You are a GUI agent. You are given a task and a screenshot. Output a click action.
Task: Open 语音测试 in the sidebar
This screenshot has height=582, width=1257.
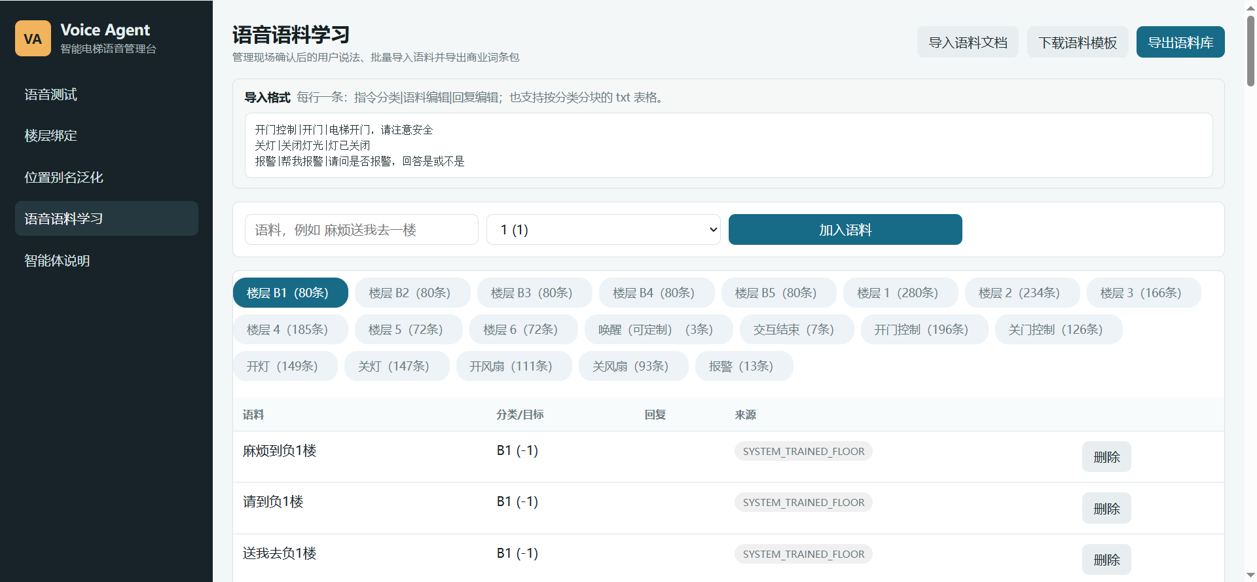[107, 94]
